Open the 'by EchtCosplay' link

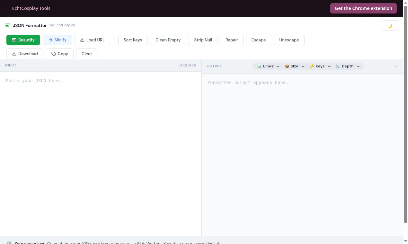[62, 25]
